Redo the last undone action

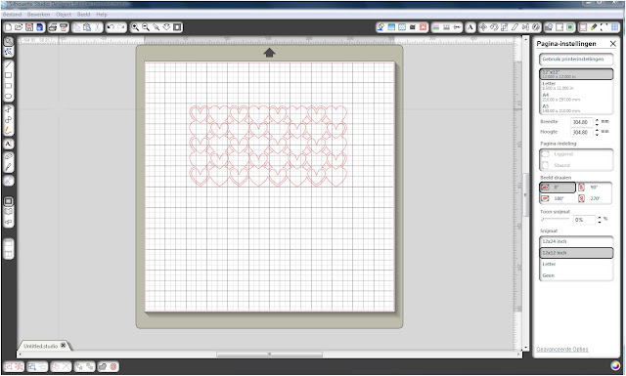click(121, 27)
